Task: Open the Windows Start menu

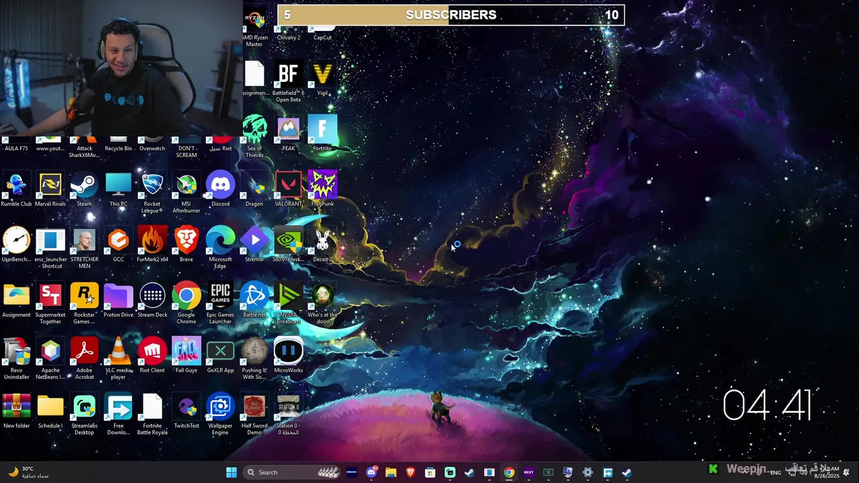Action: [x=232, y=472]
